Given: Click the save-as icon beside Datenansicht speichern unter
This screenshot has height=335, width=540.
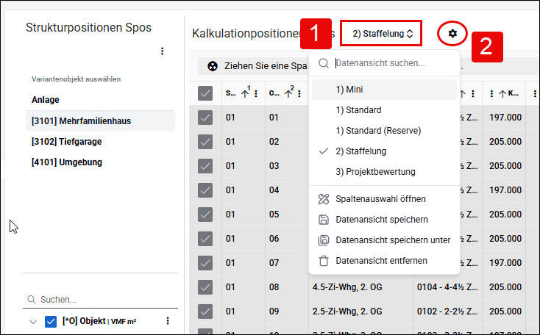Looking at the screenshot, I should 324,240.
